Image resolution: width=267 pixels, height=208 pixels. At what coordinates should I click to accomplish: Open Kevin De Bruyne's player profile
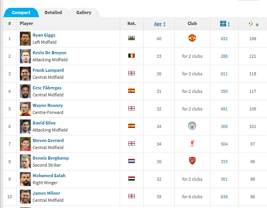[x=50, y=53]
